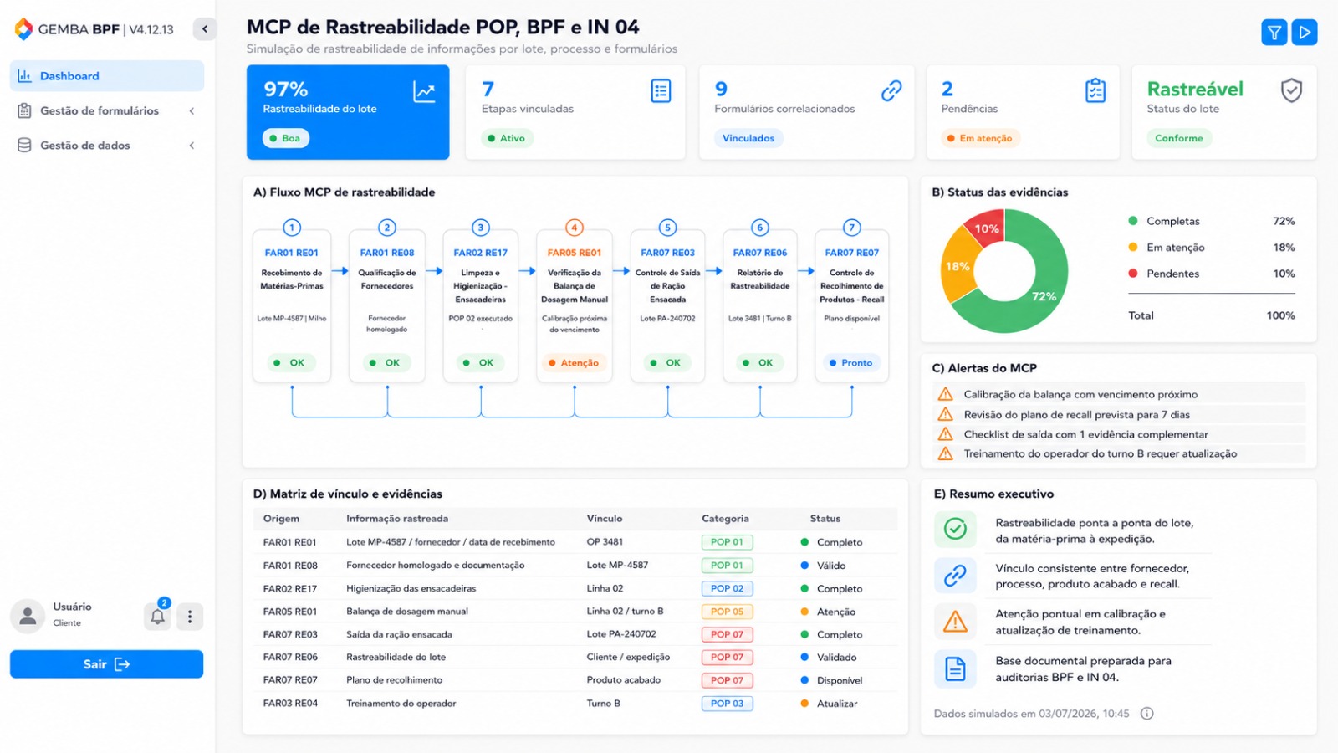Click the info icon beside Dados simulados
The width and height of the screenshot is (1338, 753).
click(1147, 714)
